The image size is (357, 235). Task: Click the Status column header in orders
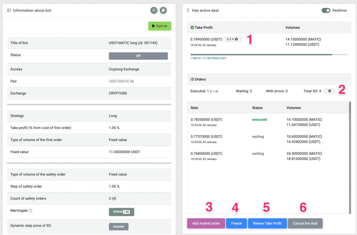click(x=257, y=108)
